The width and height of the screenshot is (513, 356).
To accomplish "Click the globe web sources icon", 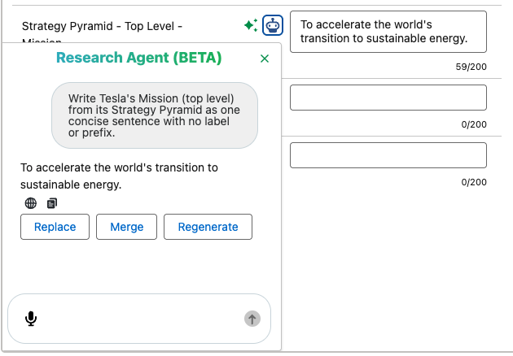I will 31,203.
